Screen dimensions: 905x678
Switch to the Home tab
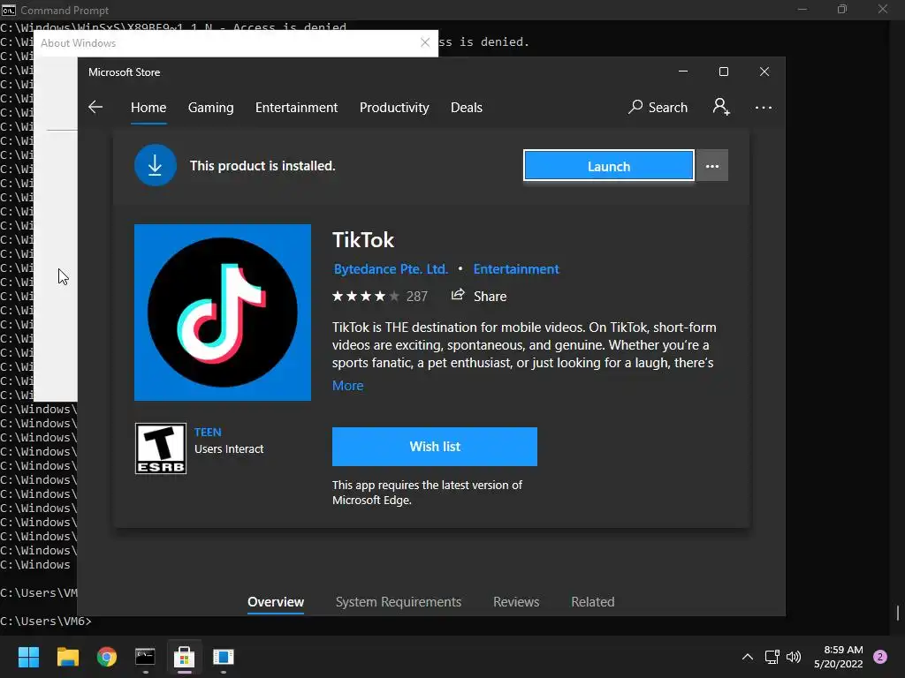[x=148, y=108]
